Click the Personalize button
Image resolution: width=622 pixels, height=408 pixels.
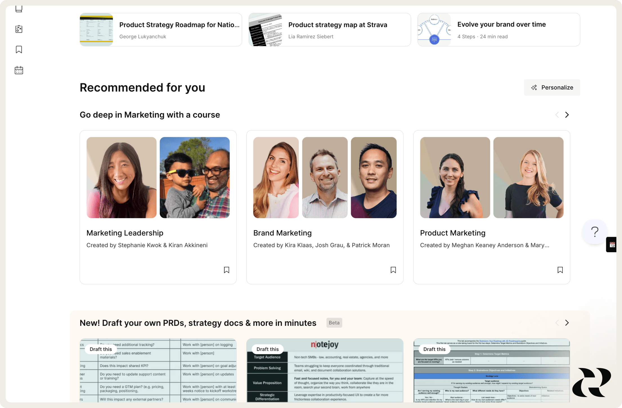click(552, 87)
